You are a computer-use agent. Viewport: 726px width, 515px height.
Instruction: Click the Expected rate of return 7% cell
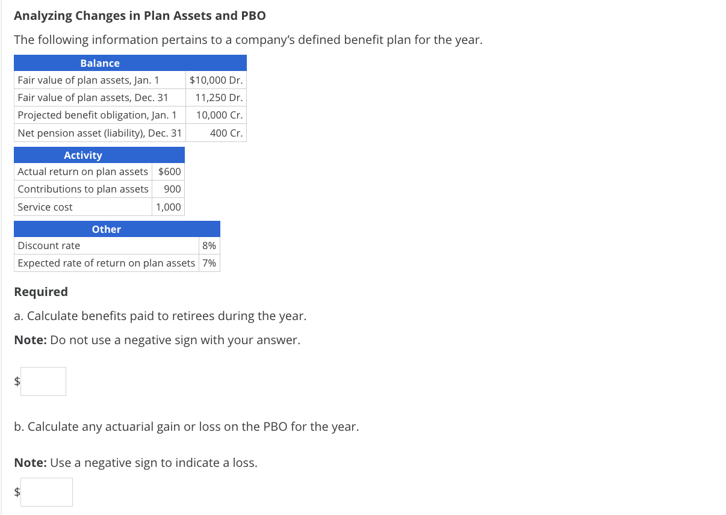(x=209, y=262)
